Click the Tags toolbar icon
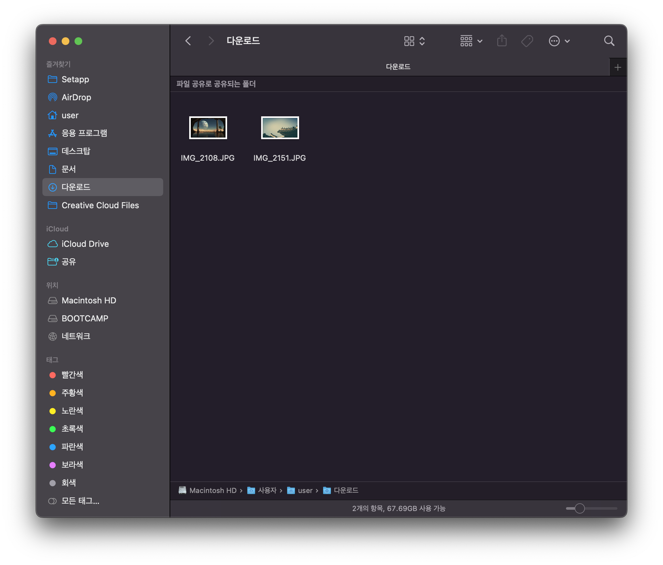Image resolution: width=663 pixels, height=565 pixels. point(527,41)
